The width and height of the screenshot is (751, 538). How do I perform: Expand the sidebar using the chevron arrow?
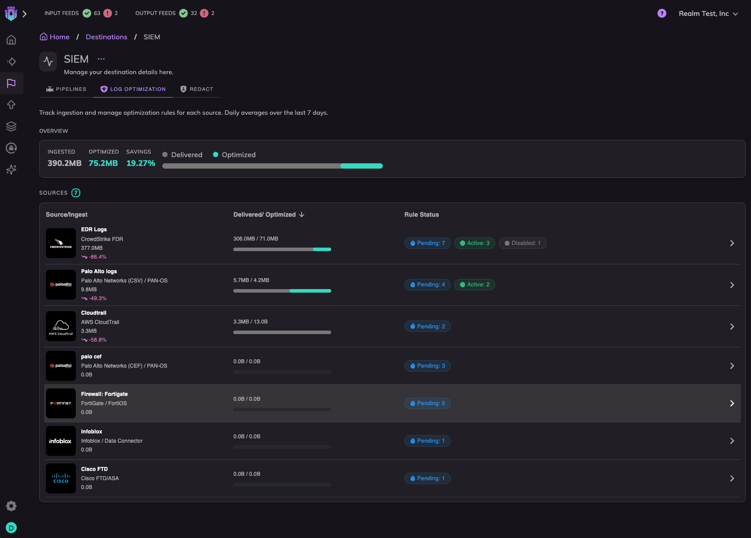point(25,14)
